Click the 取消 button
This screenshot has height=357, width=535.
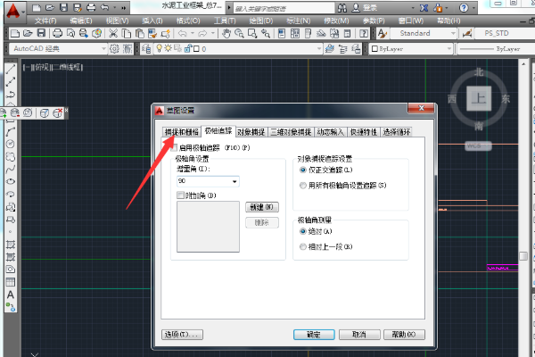coord(359,335)
